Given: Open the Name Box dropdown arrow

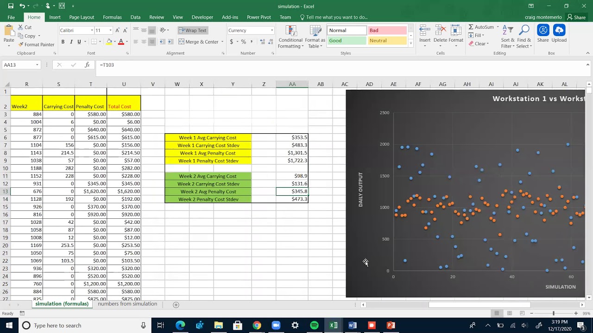Looking at the screenshot, I should 37,65.
